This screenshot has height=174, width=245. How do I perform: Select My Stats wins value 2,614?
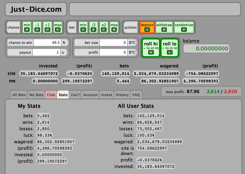pos(43,122)
